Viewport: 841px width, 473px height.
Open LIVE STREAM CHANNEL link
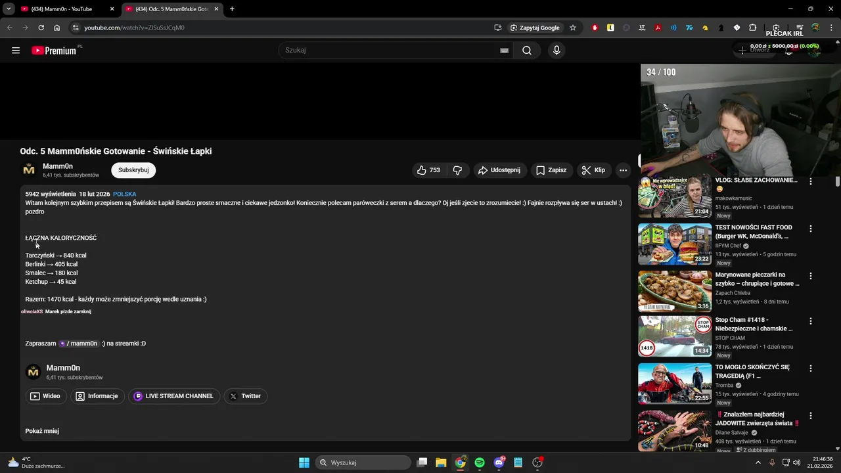tap(174, 396)
